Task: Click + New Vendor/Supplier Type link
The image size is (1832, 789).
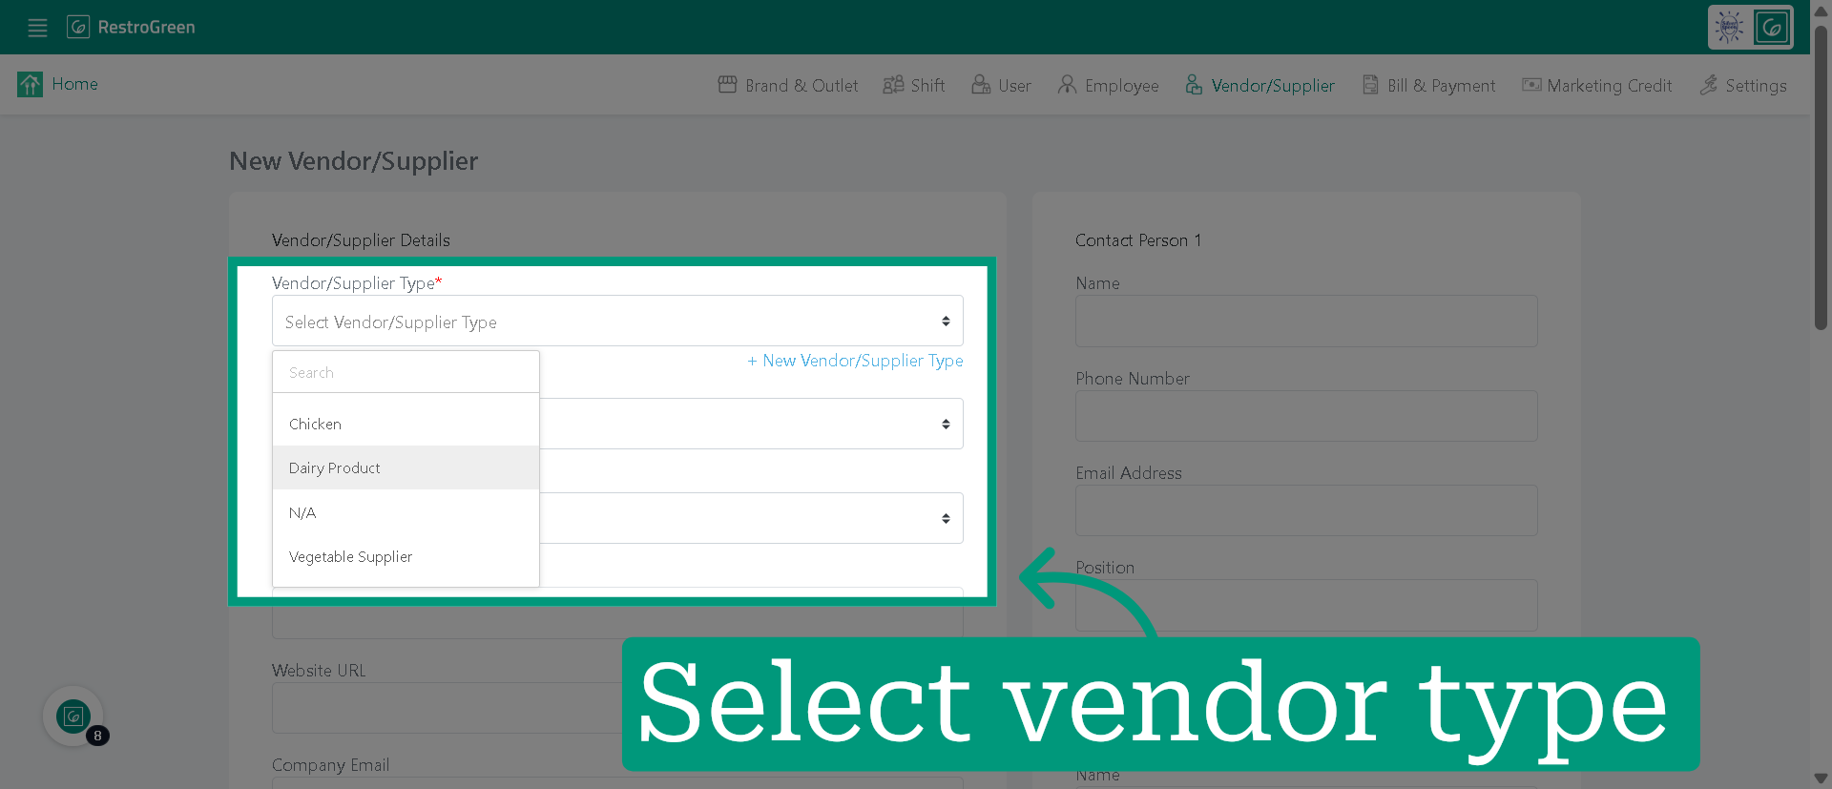Action: click(x=855, y=361)
